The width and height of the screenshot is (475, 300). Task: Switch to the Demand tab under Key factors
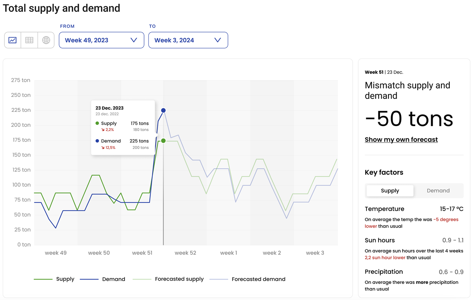coord(438,191)
